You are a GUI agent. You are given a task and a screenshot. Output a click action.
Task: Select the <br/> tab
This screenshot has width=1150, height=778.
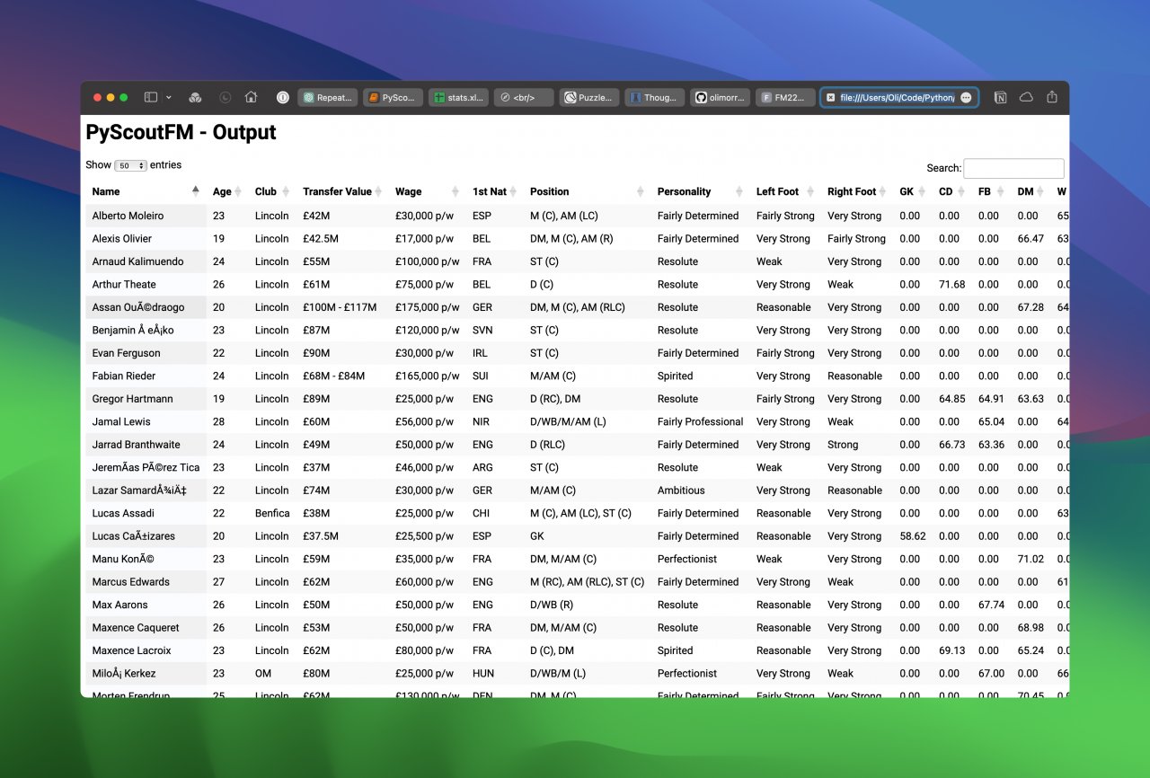click(x=523, y=97)
